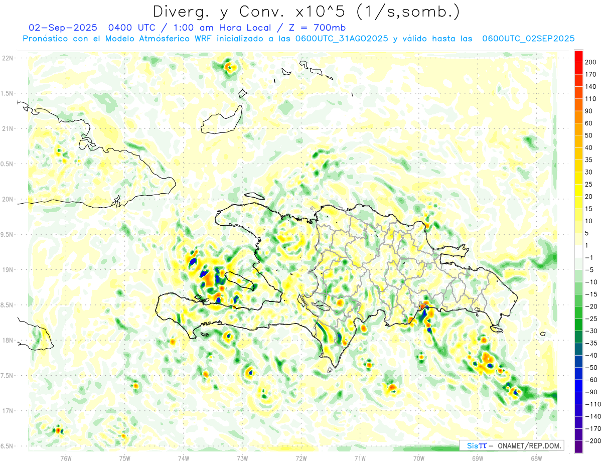This screenshot has height=465, width=602.
Task: Click the '0.5N' latitude label
Action: [8, 164]
